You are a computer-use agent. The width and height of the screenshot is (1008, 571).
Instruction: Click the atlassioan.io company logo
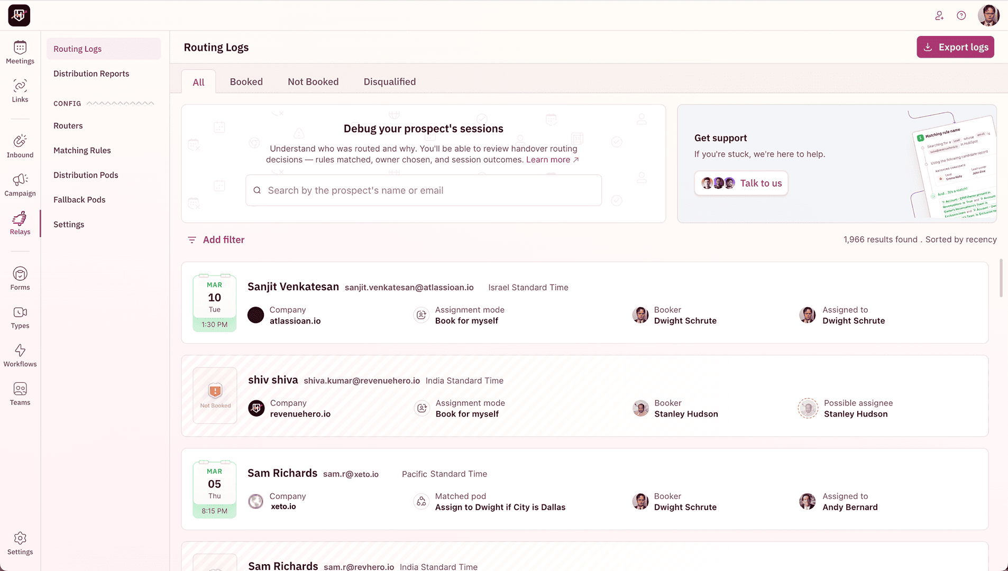pyautogui.click(x=256, y=315)
